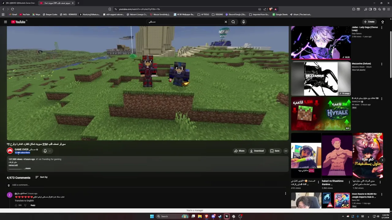Click into the YouTube search field
The image size is (392, 220).
pos(185,22)
